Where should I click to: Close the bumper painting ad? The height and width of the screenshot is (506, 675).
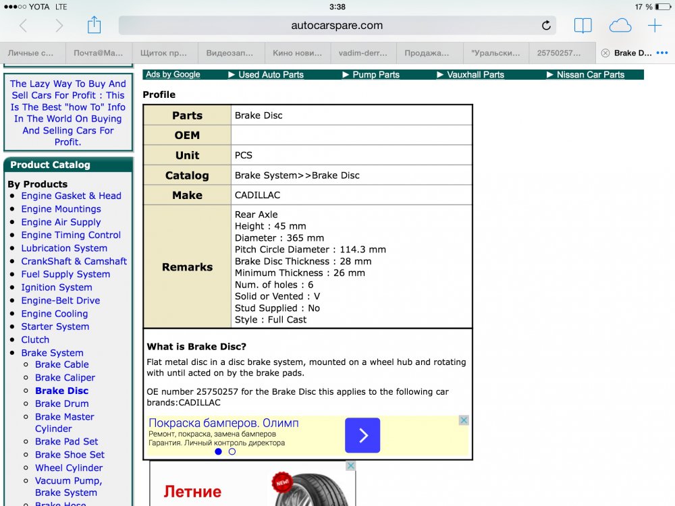click(x=464, y=420)
